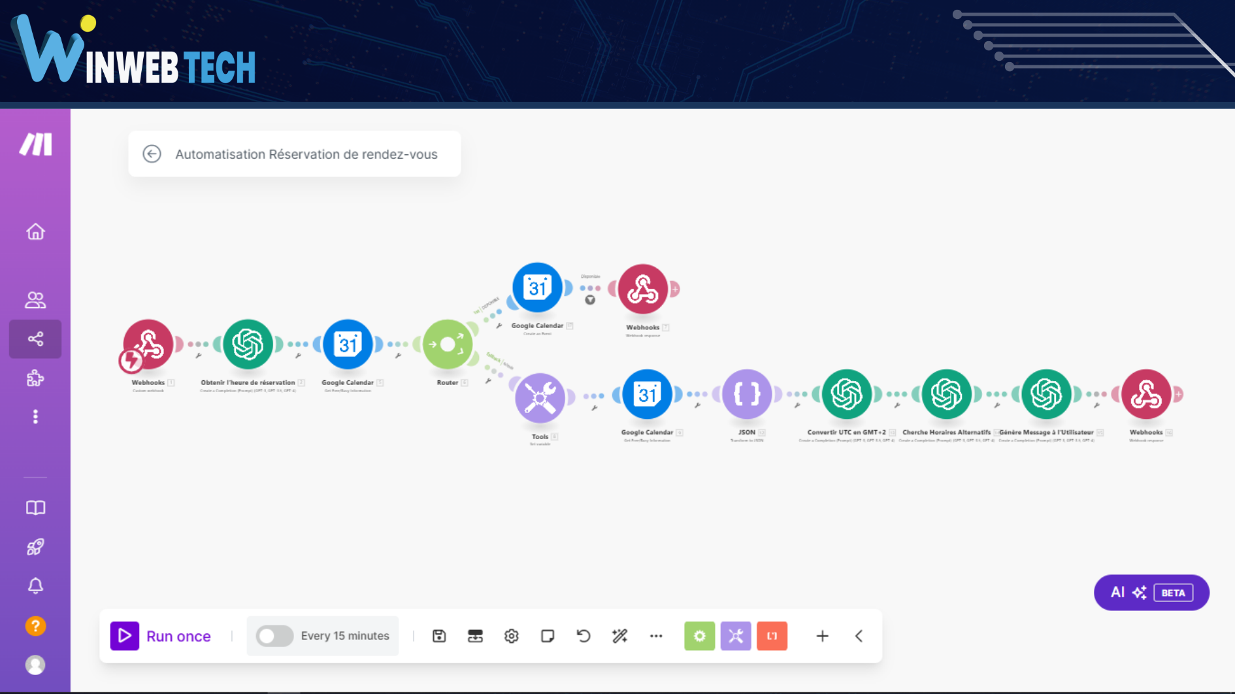Screen dimensions: 1235x694
Task: Open the Home page from the sidebar
Action: pos(35,232)
